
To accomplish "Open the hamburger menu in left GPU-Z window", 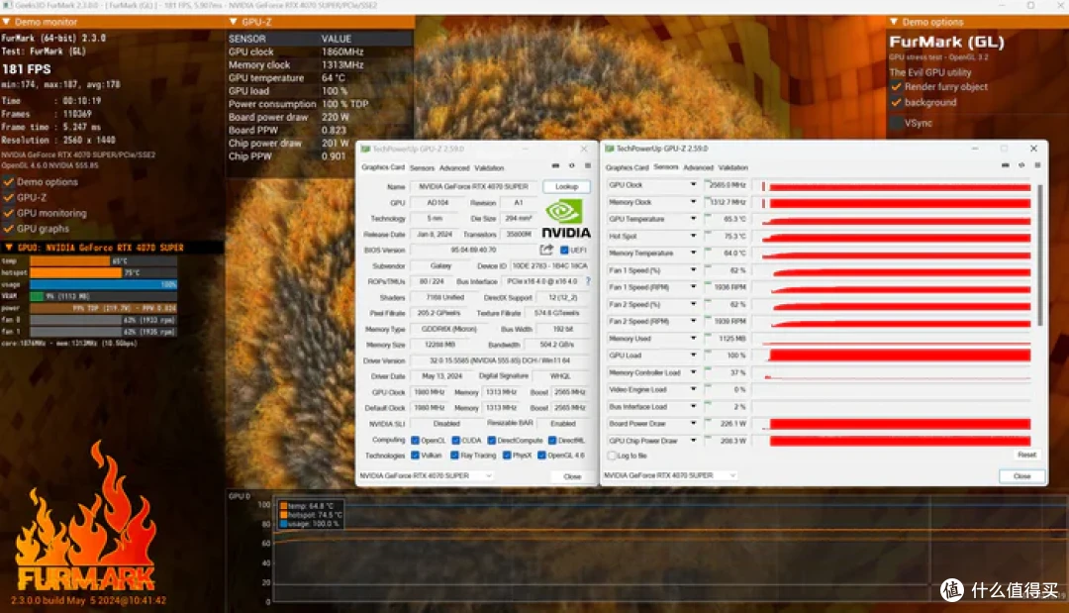I will [x=588, y=165].
